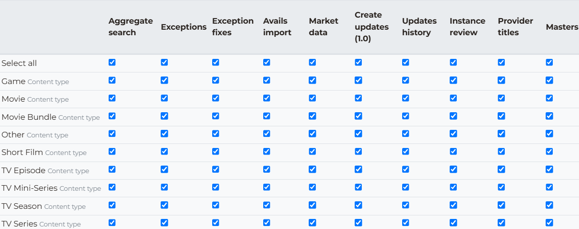
Task: Uncheck Select all for Create updates (1.0)
Action: tap(358, 62)
